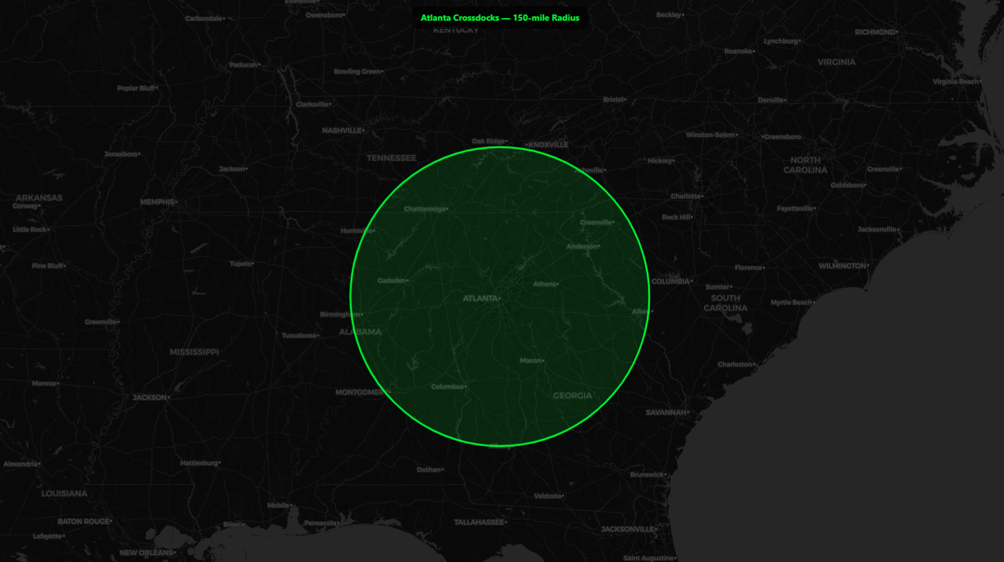Select the GEORGIA state label

572,396
